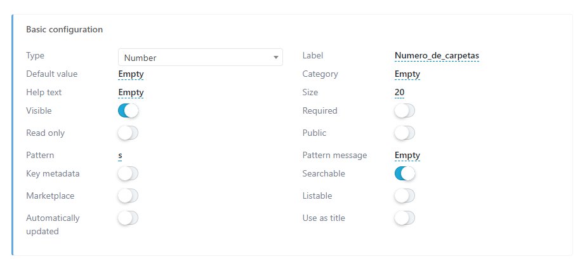Disable the Searchable toggle
Image resolution: width=587 pixels, height=259 pixels.
404,173
